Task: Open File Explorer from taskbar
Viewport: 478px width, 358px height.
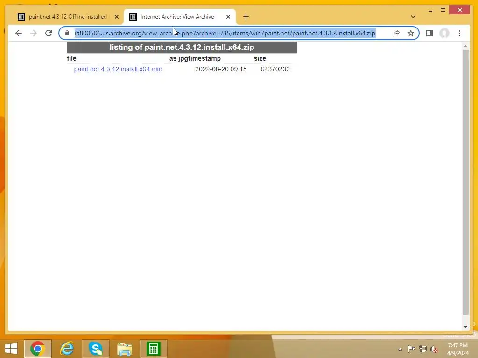Action: pos(125,349)
